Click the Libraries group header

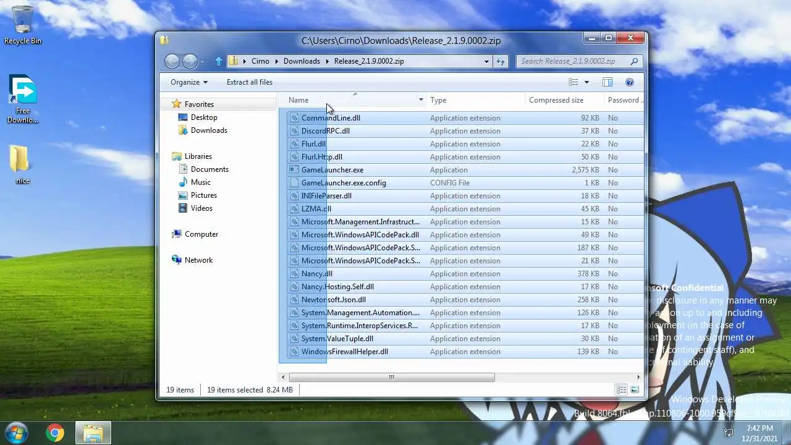pyautogui.click(x=198, y=156)
